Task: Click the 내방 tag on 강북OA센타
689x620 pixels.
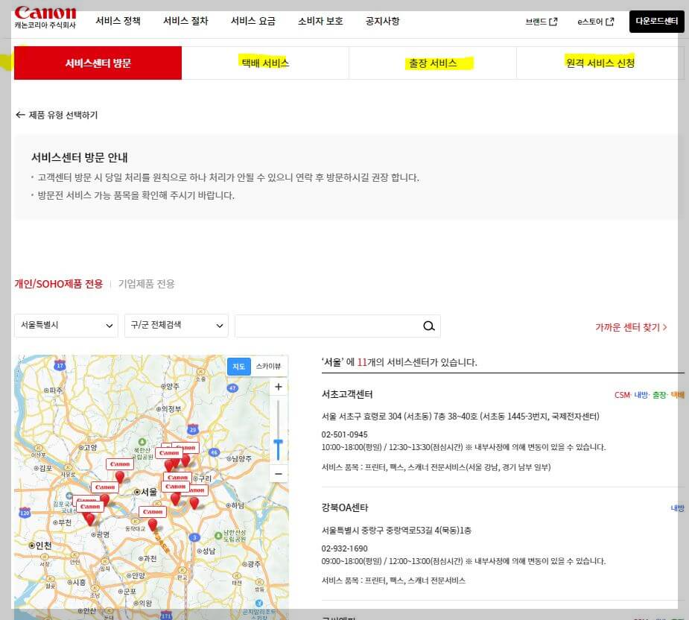Action: [x=677, y=508]
